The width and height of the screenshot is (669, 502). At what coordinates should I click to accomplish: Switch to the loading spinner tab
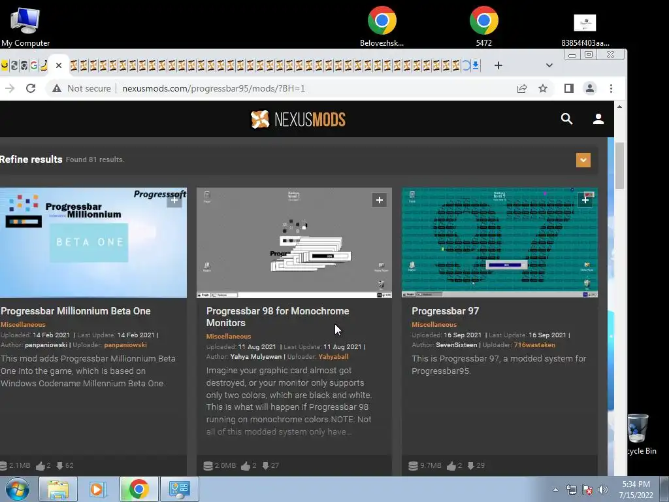click(466, 65)
